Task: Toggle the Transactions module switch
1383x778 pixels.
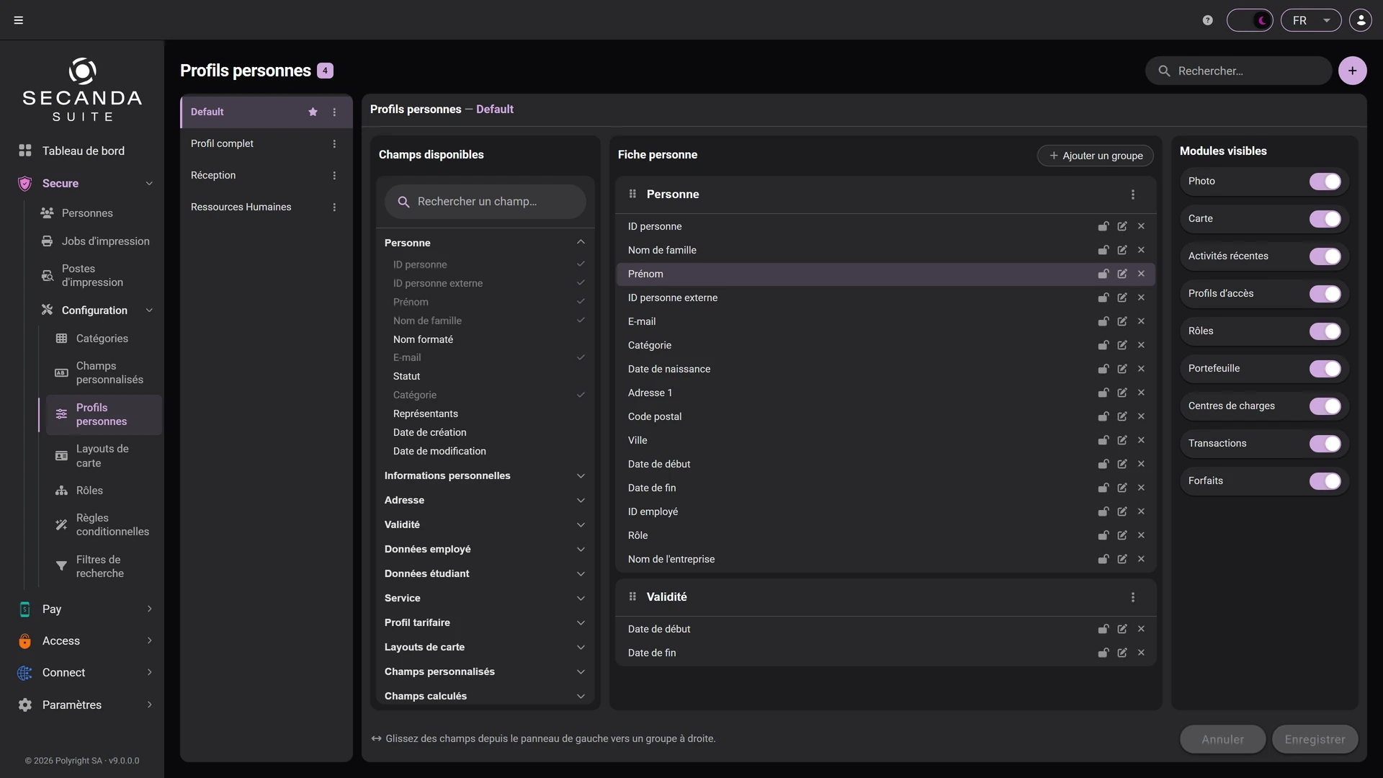Action: tap(1325, 444)
